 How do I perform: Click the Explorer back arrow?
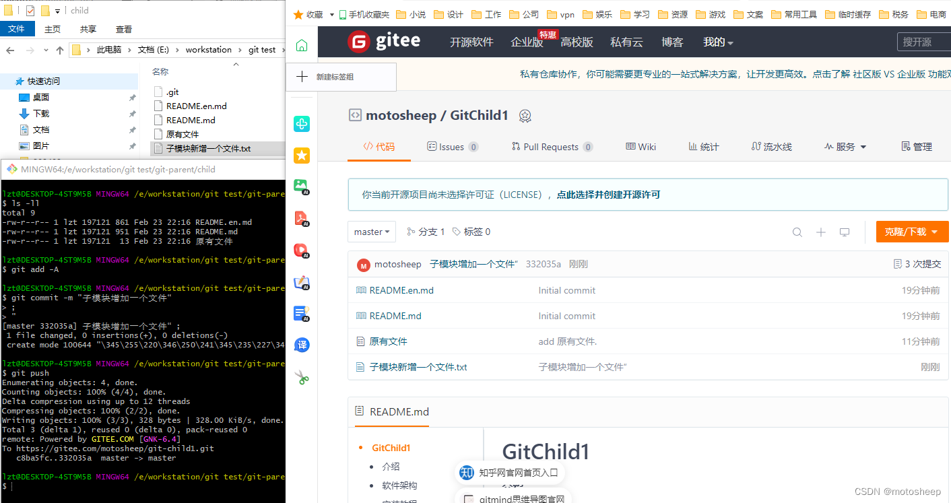(x=11, y=50)
